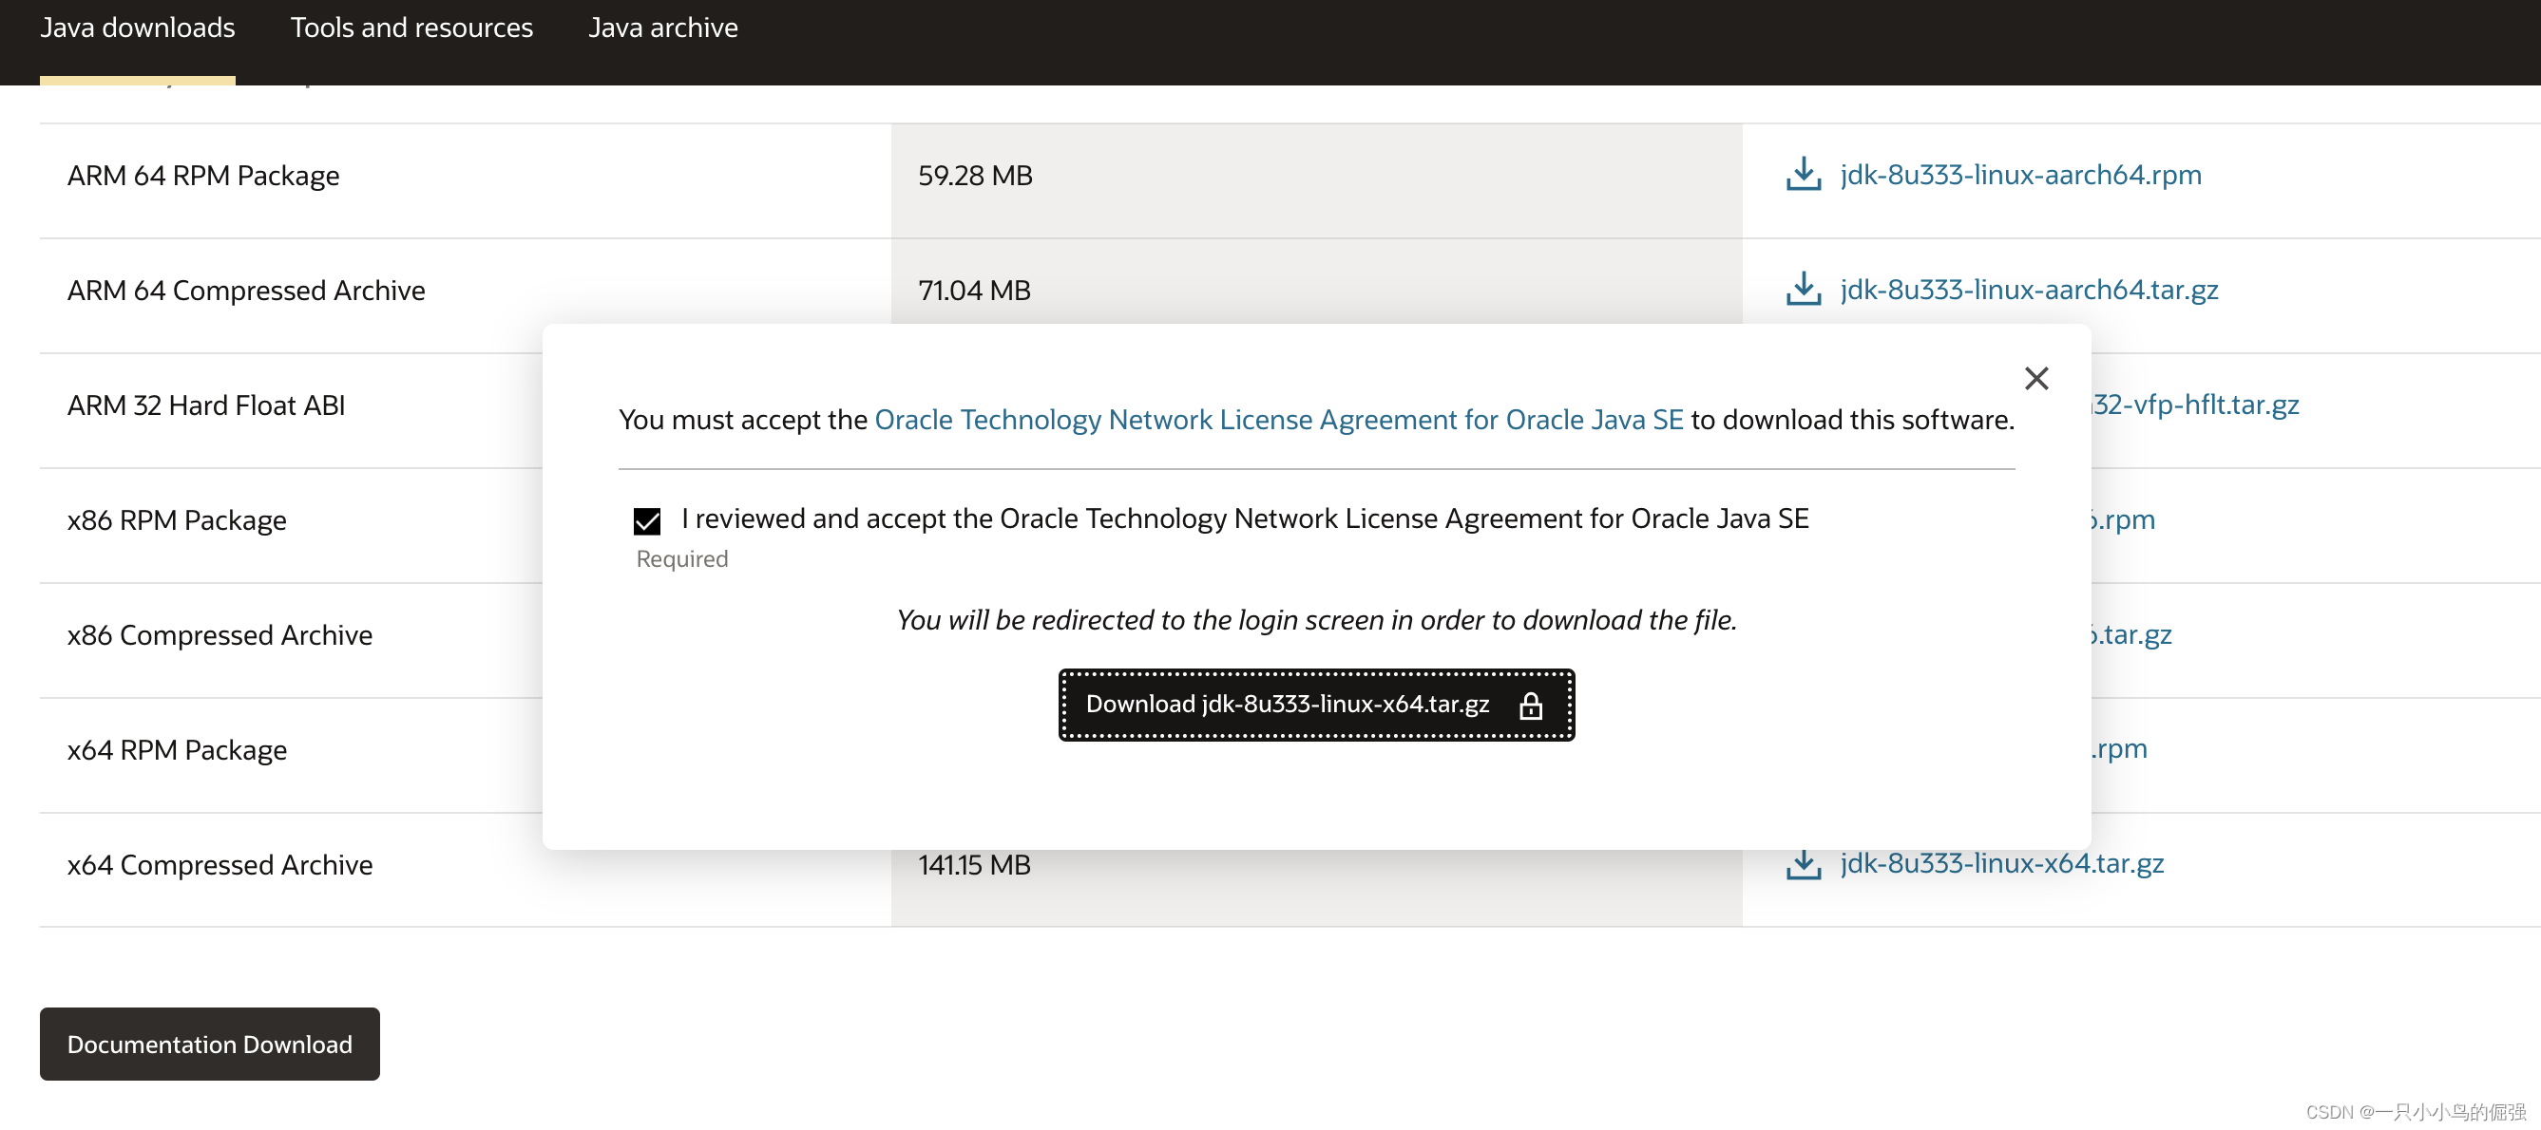Click the download icon for jdk-8u333-linux-aarch64.rpm

[1804, 173]
